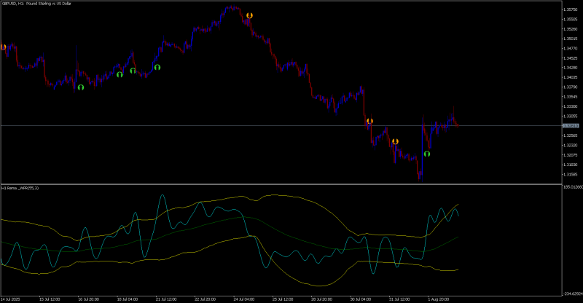The image size is (583, 303).
Task: Click the 1.31585 level on the price scale
Action: point(571,174)
